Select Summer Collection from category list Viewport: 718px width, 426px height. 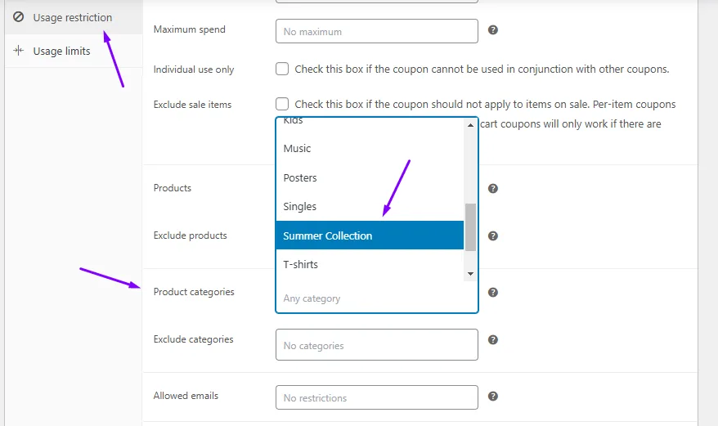(x=370, y=235)
